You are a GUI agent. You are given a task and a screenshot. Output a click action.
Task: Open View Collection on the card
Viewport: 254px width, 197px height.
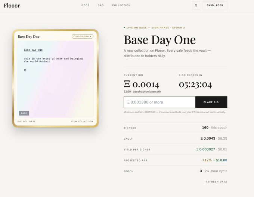(x=82, y=121)
